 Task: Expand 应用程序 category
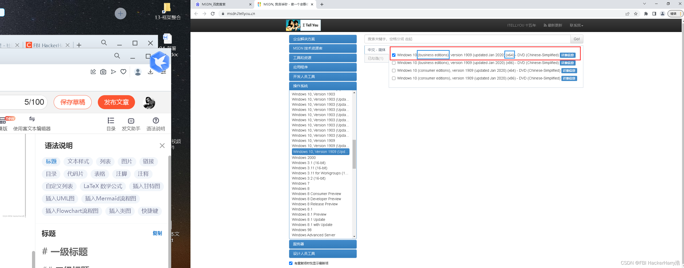(323, 67)
